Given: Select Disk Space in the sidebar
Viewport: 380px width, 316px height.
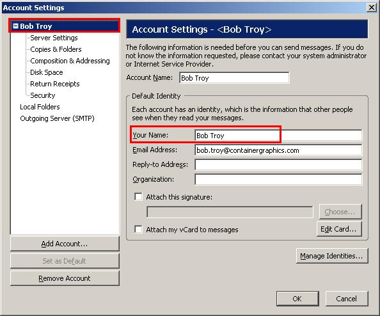Looking at the screenshot, I should [47, 72].
